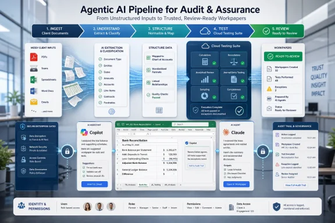Add a new sheet with plus button
The height and width of the screenshot is (223, 335).
(180, 185)
